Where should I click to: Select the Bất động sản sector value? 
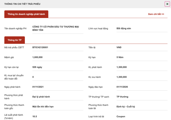[x=142, y=28]
